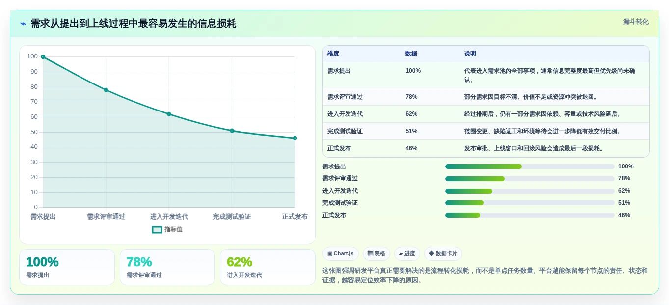Viewport: 669px width, 305px height.
Task: Select the 需求提出 table row cell
Action: (x=339, y=71)
